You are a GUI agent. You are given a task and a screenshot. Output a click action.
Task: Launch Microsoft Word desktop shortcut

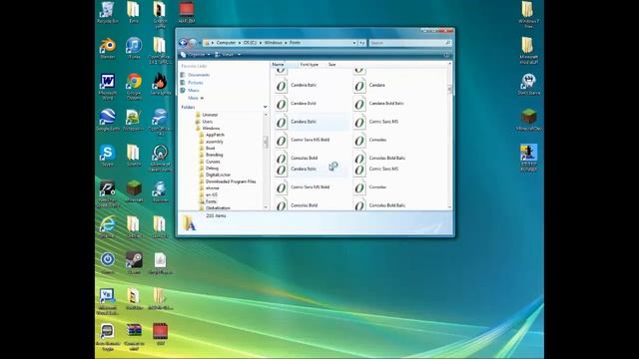pos(108,87)
